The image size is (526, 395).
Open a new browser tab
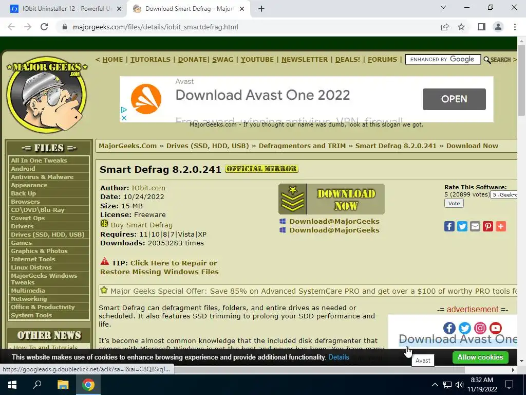tap(261, 9)
